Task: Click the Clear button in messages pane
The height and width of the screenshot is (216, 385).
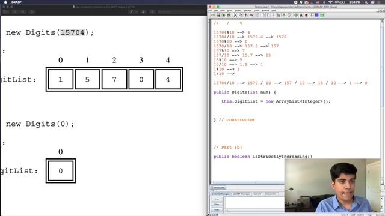Action: (217, 205)
